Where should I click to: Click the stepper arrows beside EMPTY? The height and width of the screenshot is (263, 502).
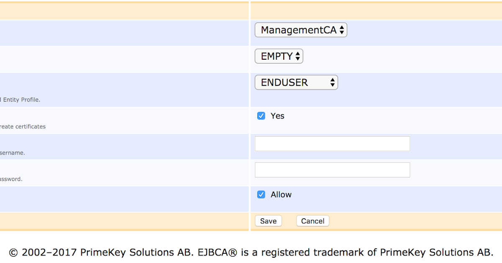(298, 56)
